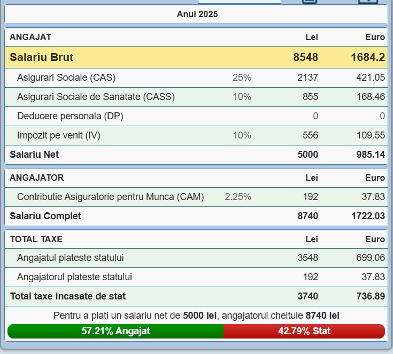393x354 pixels.
Task: Select the Salariu Complet label
Action: [x=45, y=216]
